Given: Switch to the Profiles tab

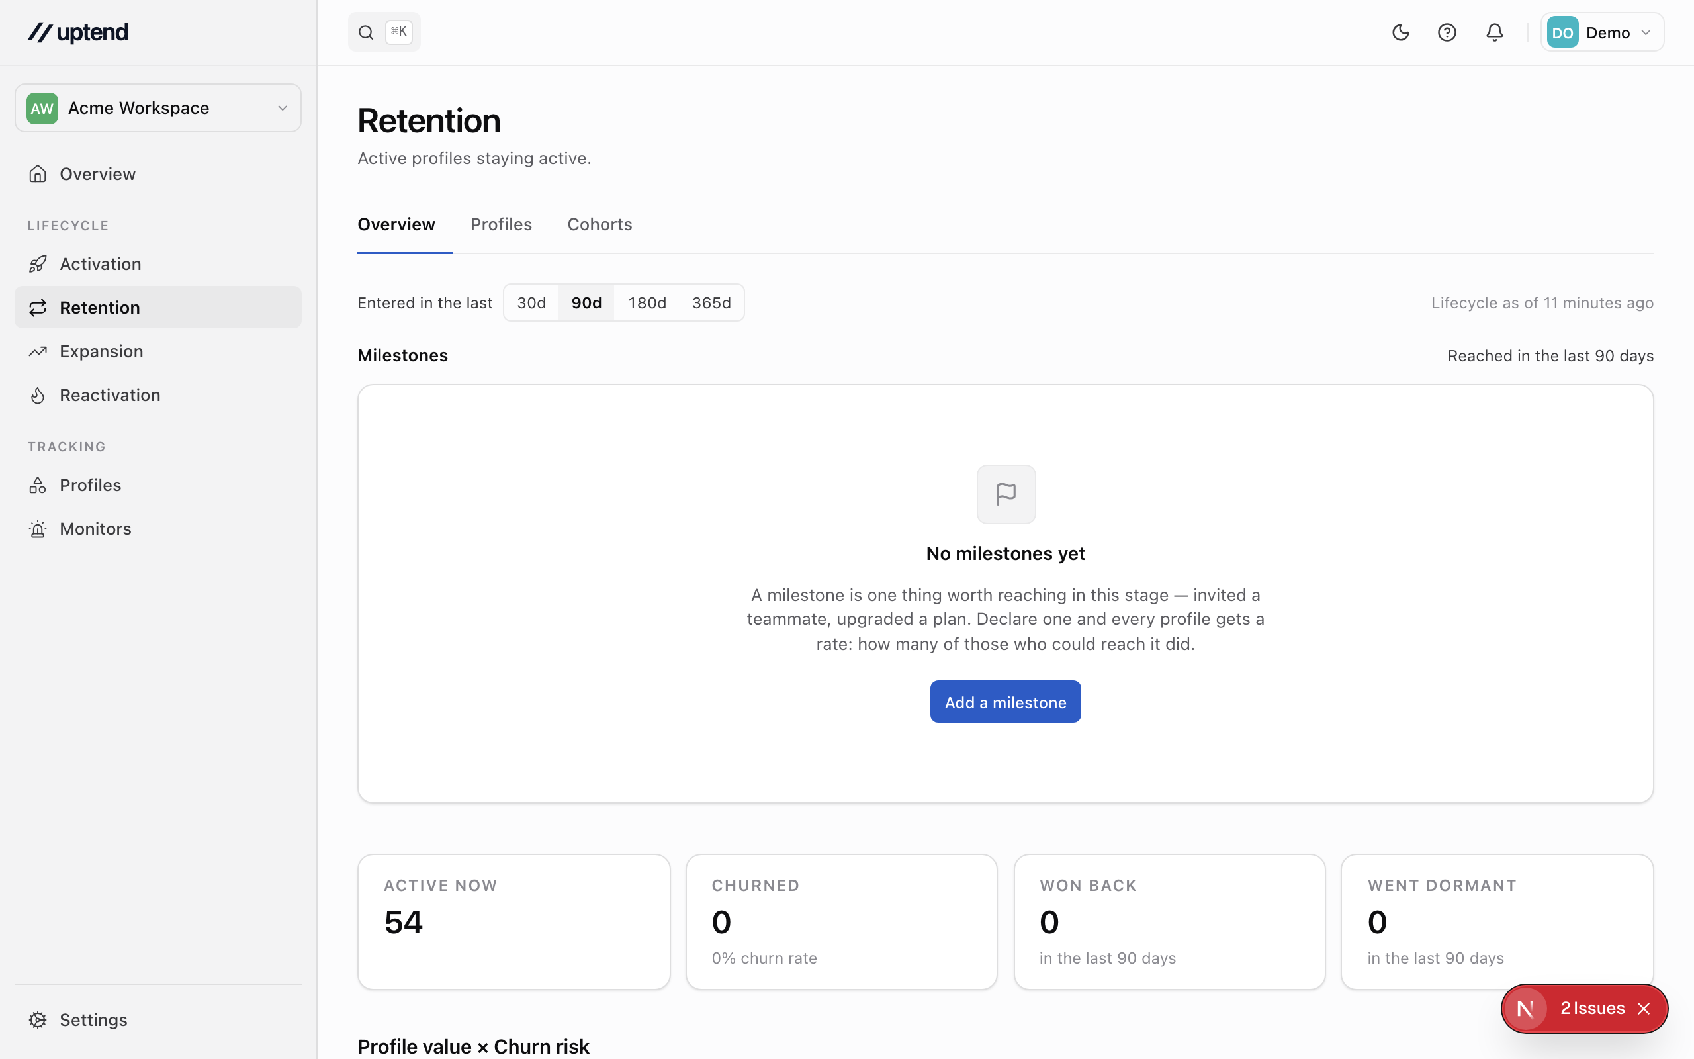Looking at the screenshot, I should coord(501,224).
